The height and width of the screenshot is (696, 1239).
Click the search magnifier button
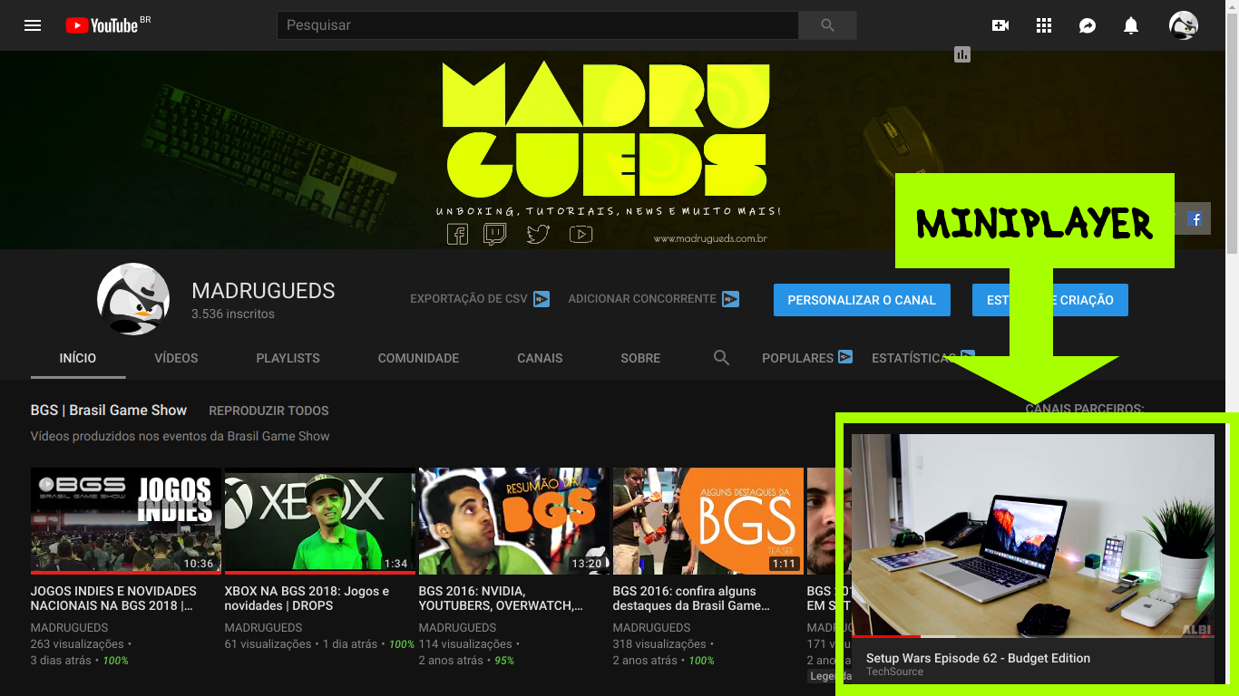(826, 24)
